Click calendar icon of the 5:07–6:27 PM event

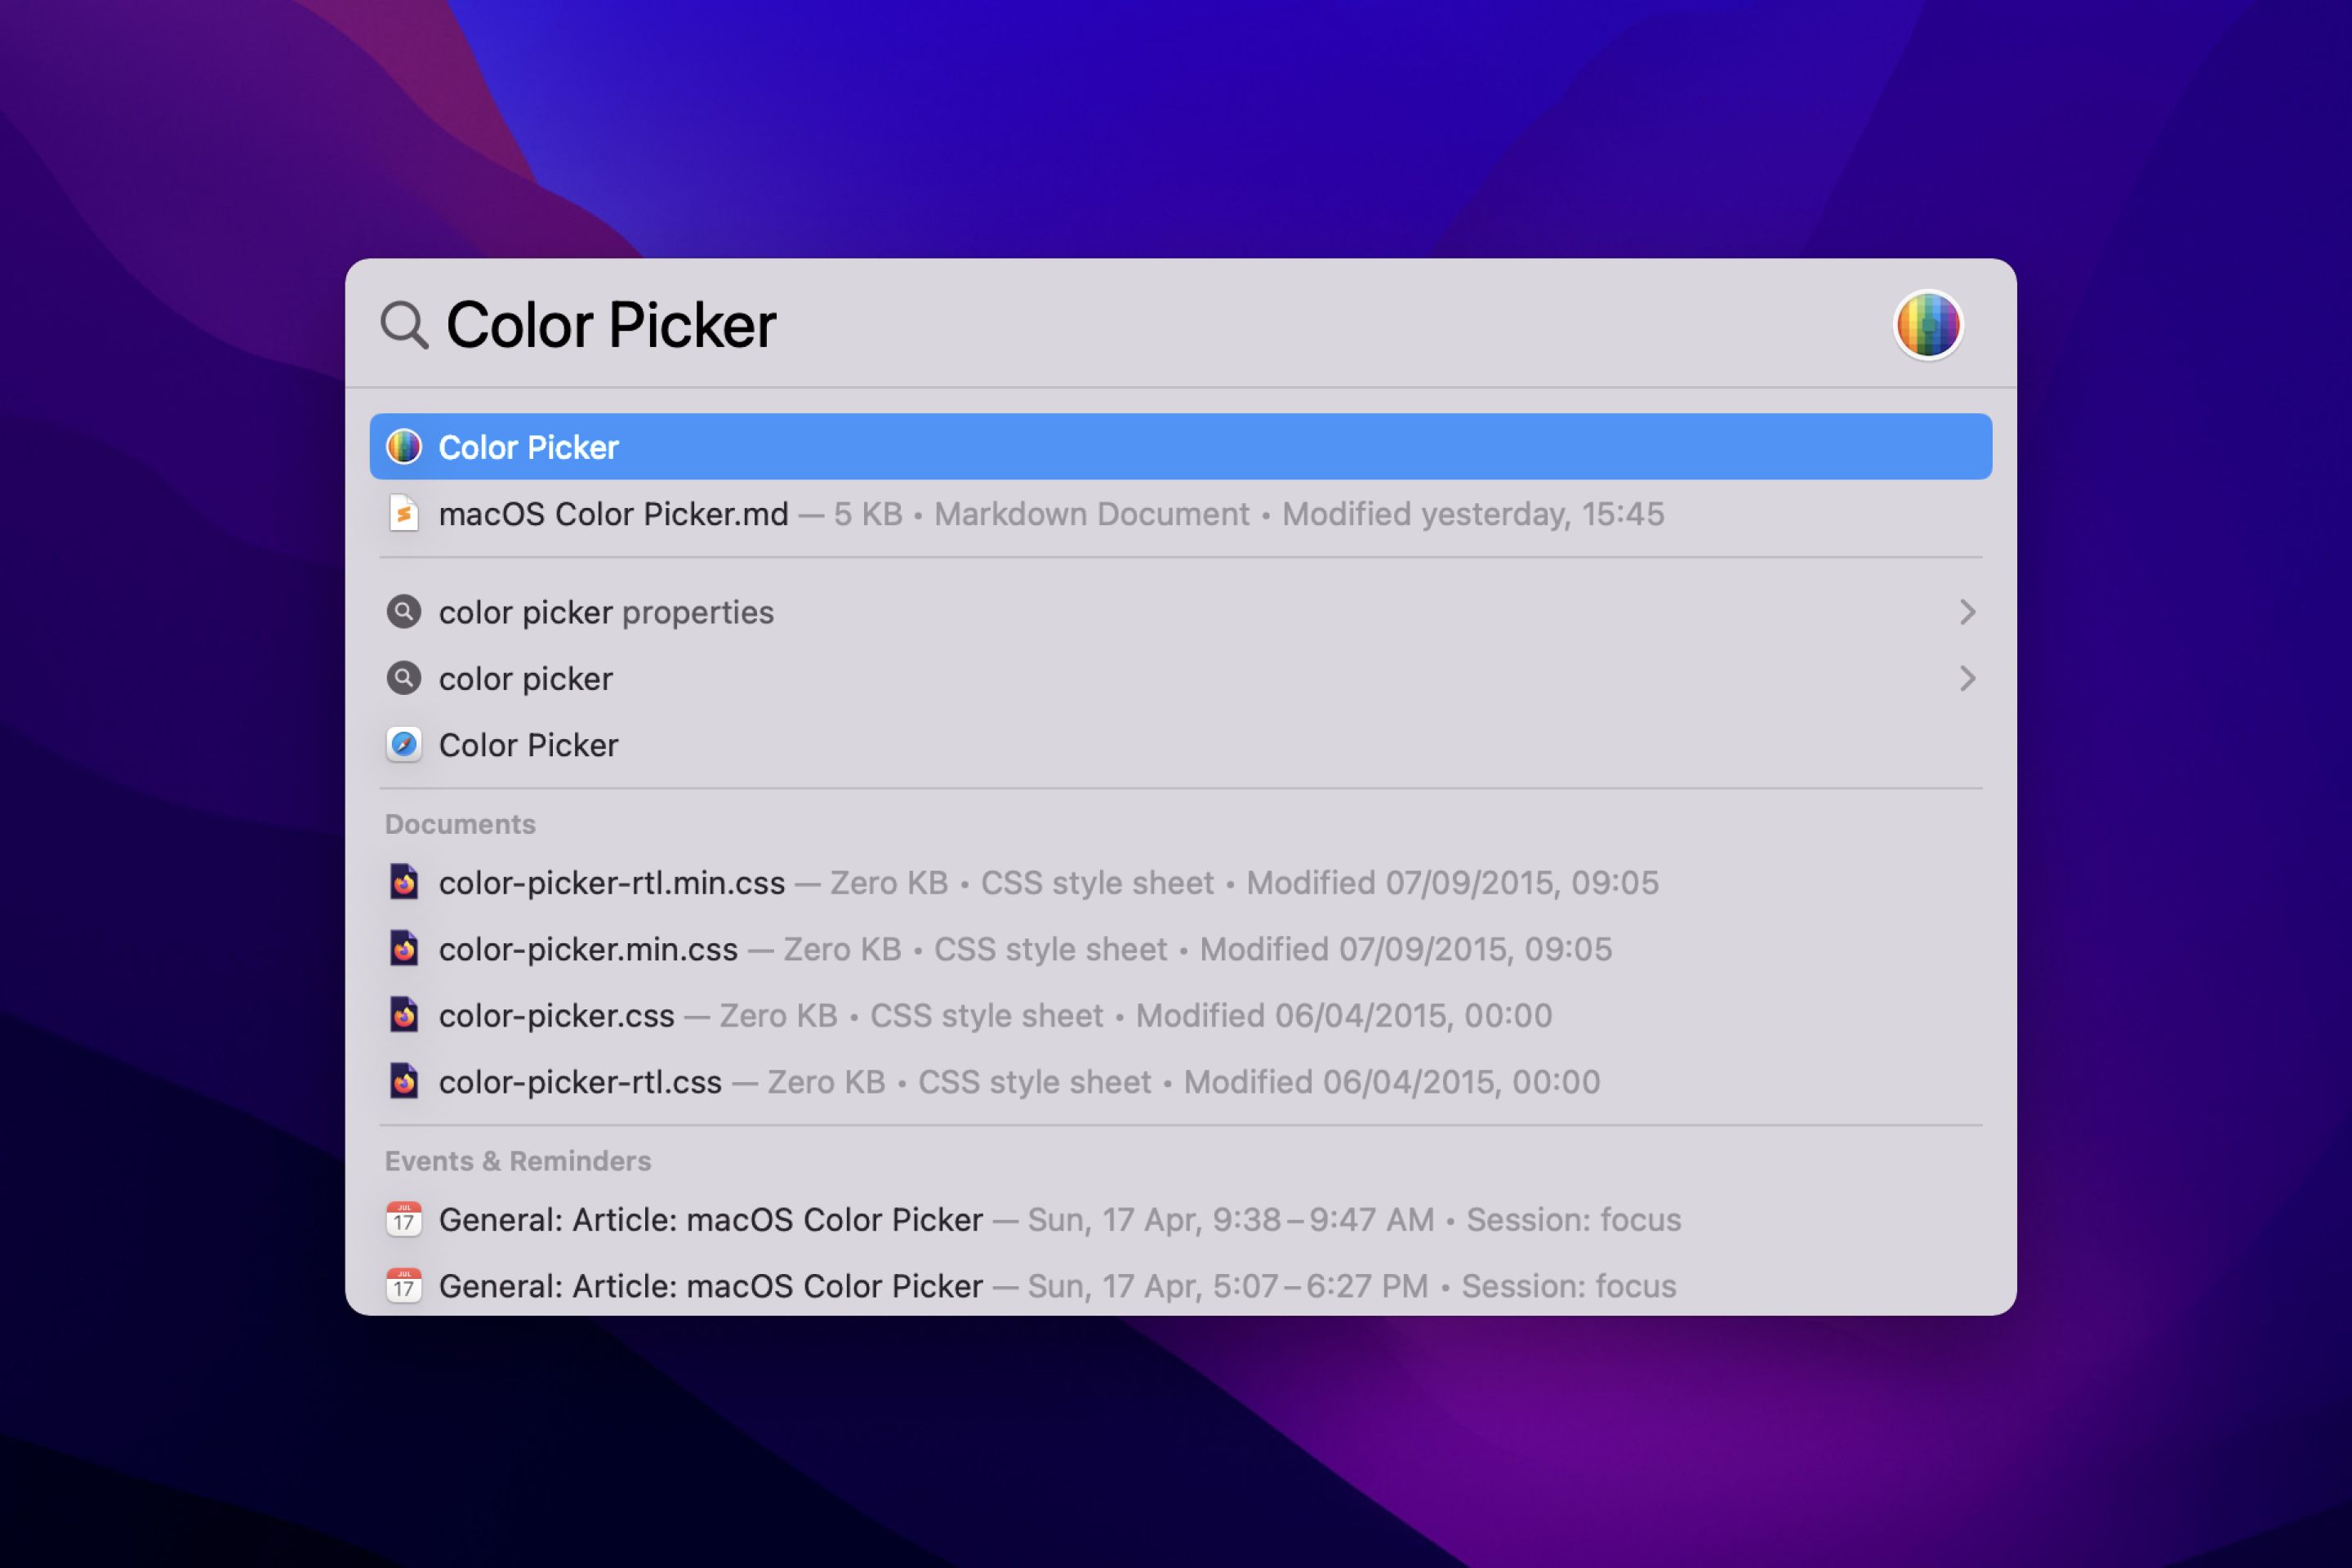(x=404, y=1286)
